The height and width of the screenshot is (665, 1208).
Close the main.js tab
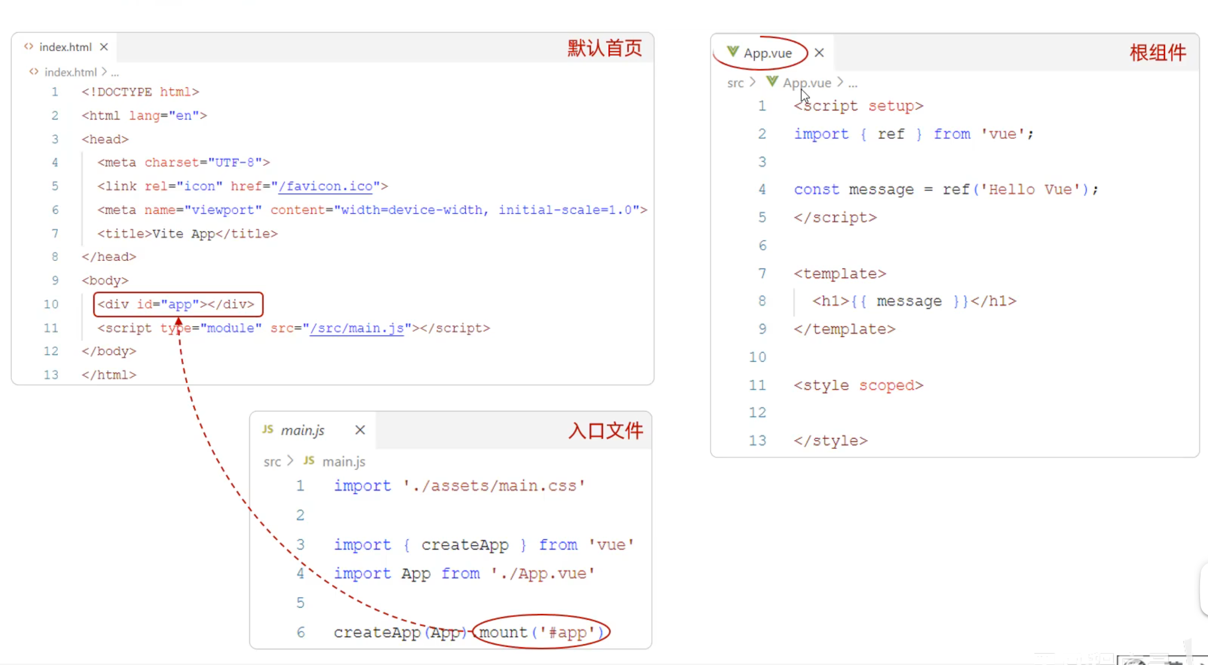tap(360, 430)
